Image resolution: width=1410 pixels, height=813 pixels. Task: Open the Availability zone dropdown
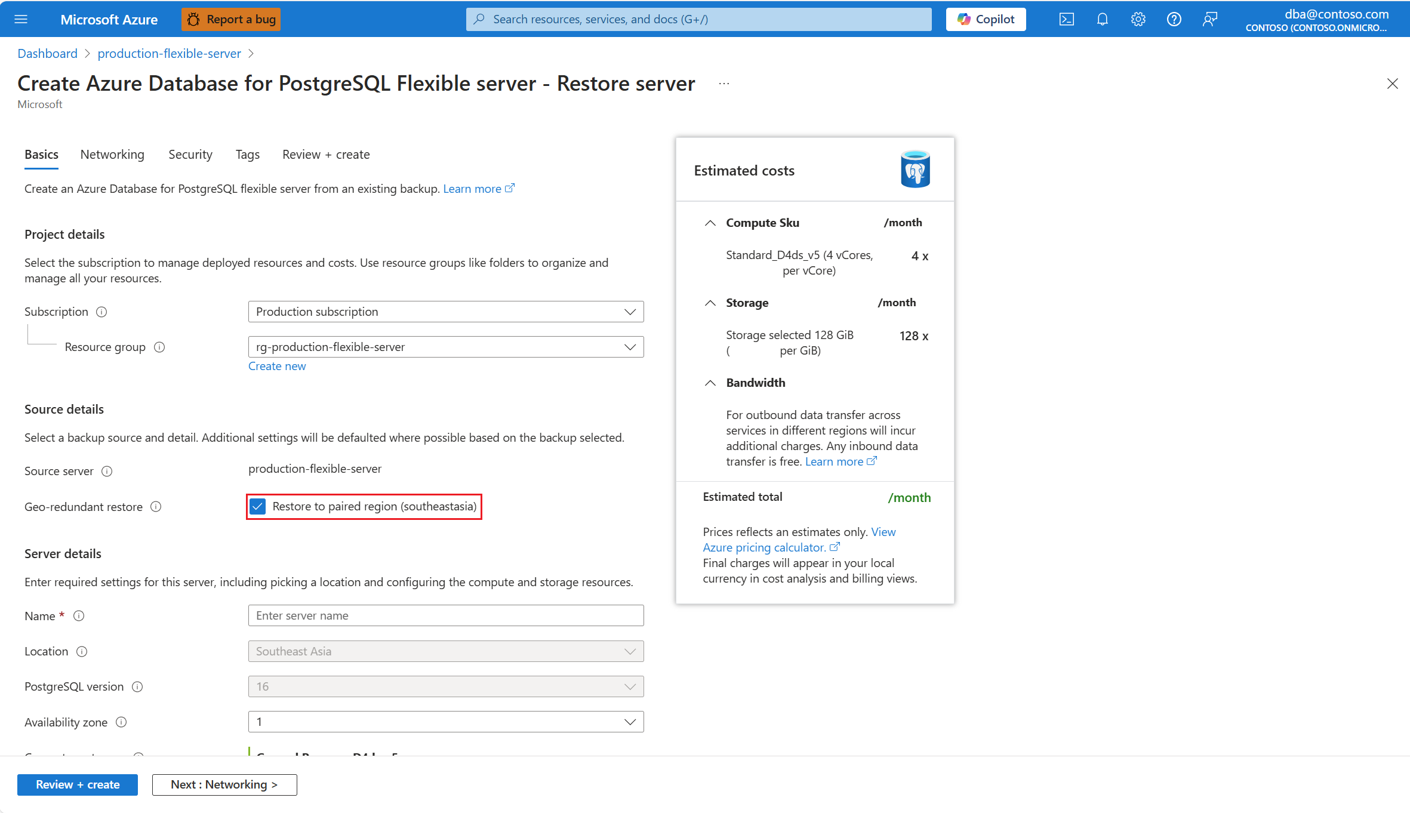pos(445,722)
